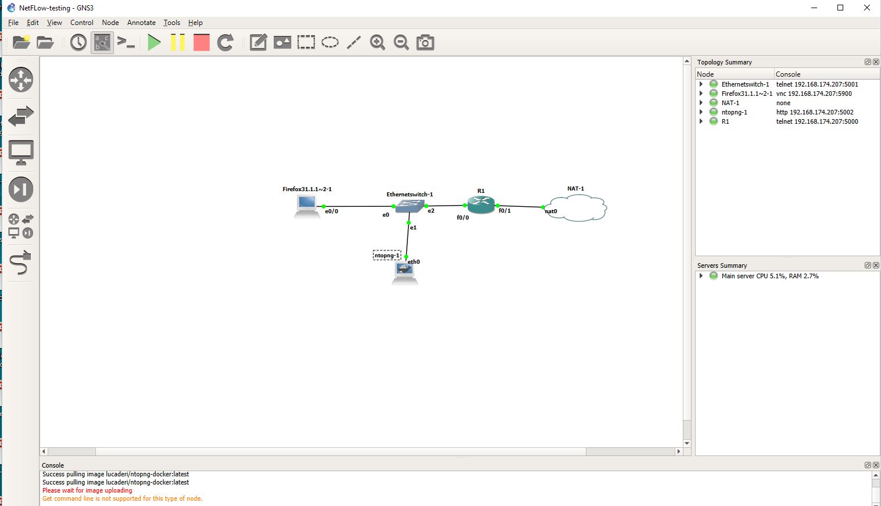Screen dimensions: 881x506
Task: Open console to all devices icon
Action: (x=126, y=42)
